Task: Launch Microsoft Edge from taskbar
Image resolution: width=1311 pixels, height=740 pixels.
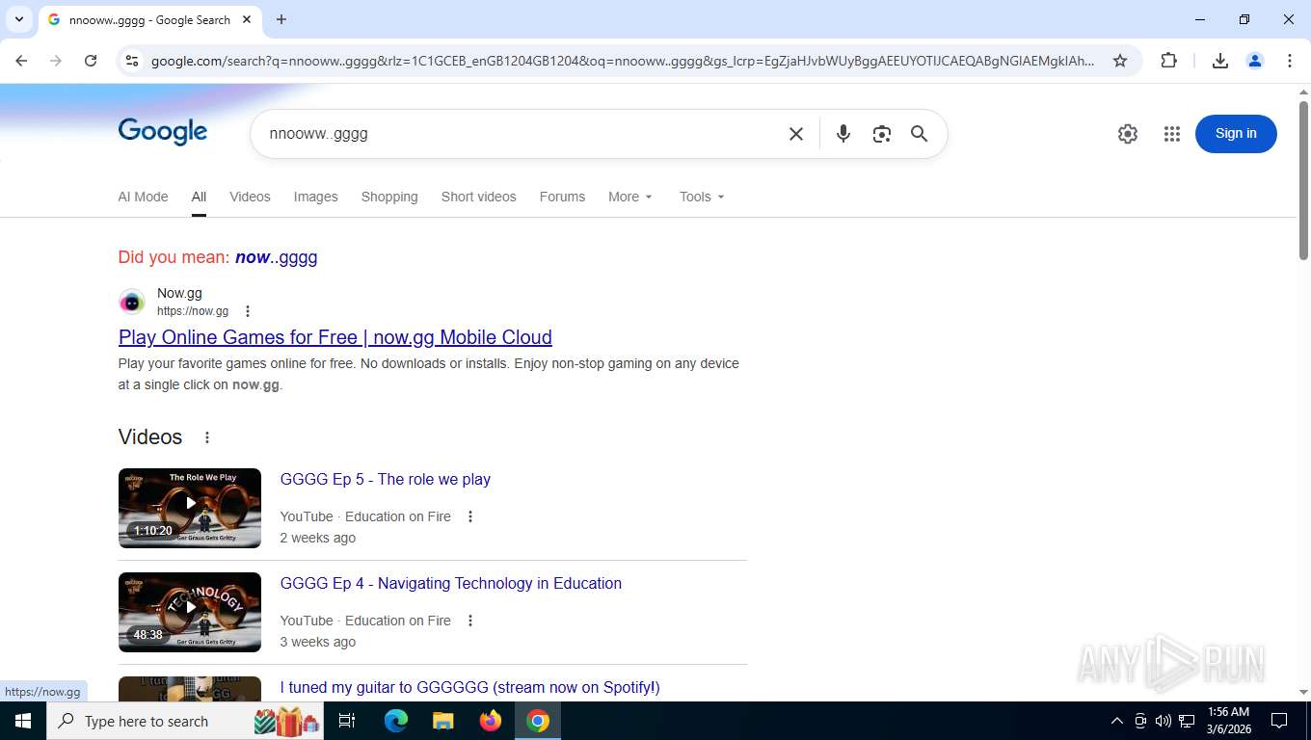Action: pos(396,721)
